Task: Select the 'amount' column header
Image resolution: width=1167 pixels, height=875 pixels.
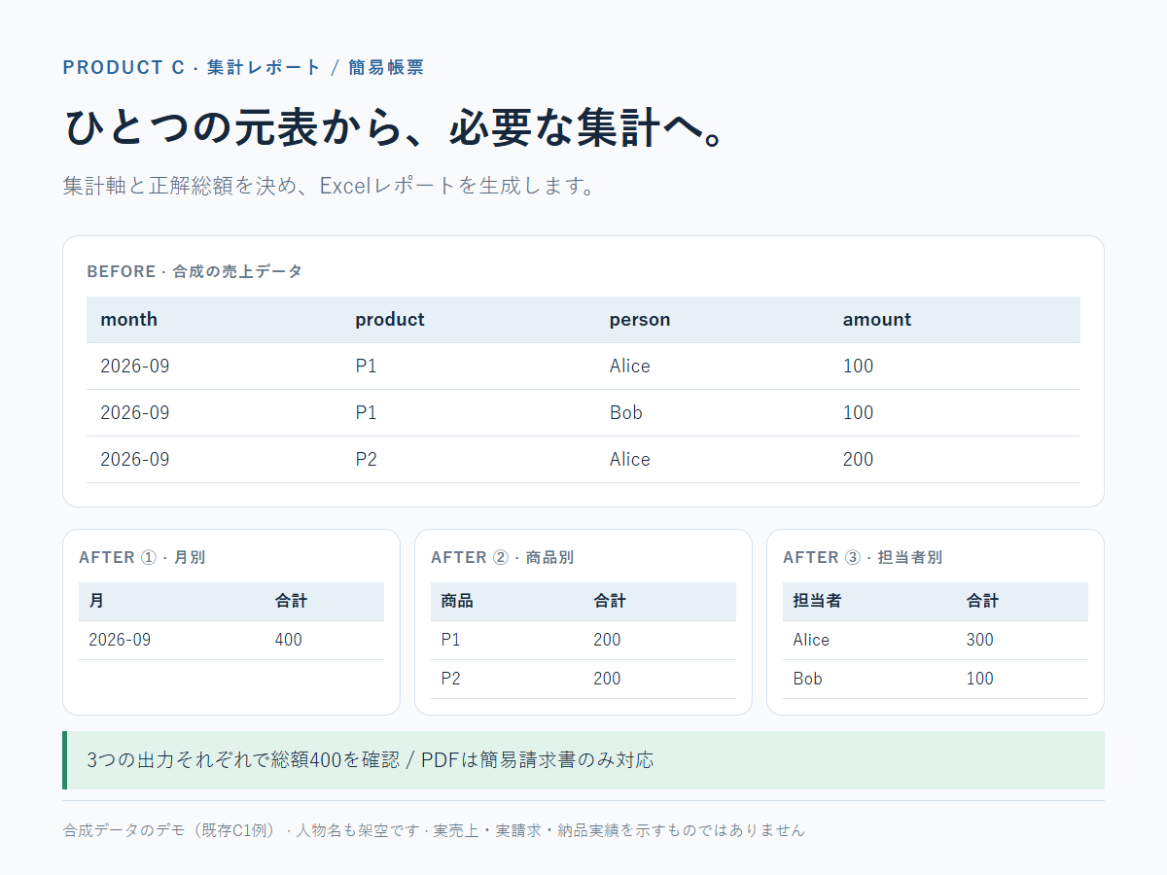Action: (x=876, y=319)
